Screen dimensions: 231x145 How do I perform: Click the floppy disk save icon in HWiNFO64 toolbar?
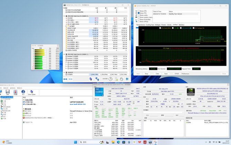[8, 92]
